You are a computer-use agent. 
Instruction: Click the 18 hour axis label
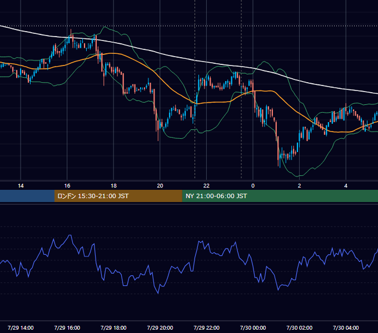tap(113, 186)
